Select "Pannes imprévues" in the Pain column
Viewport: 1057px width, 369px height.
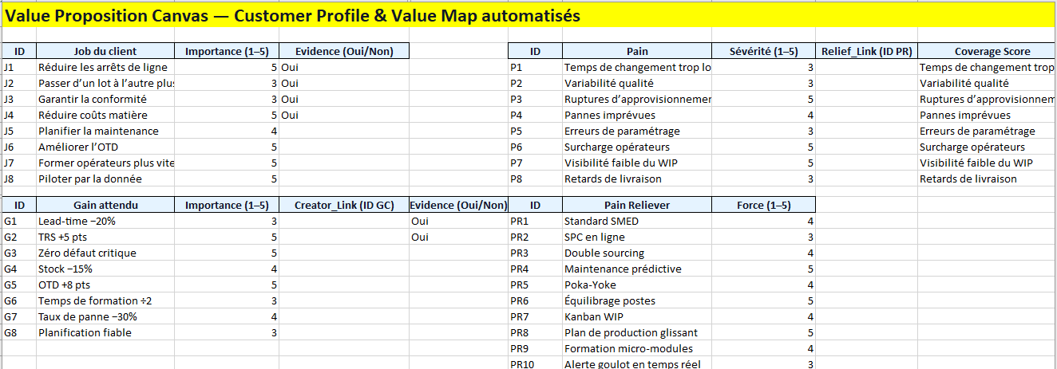(x=636, y=115)
